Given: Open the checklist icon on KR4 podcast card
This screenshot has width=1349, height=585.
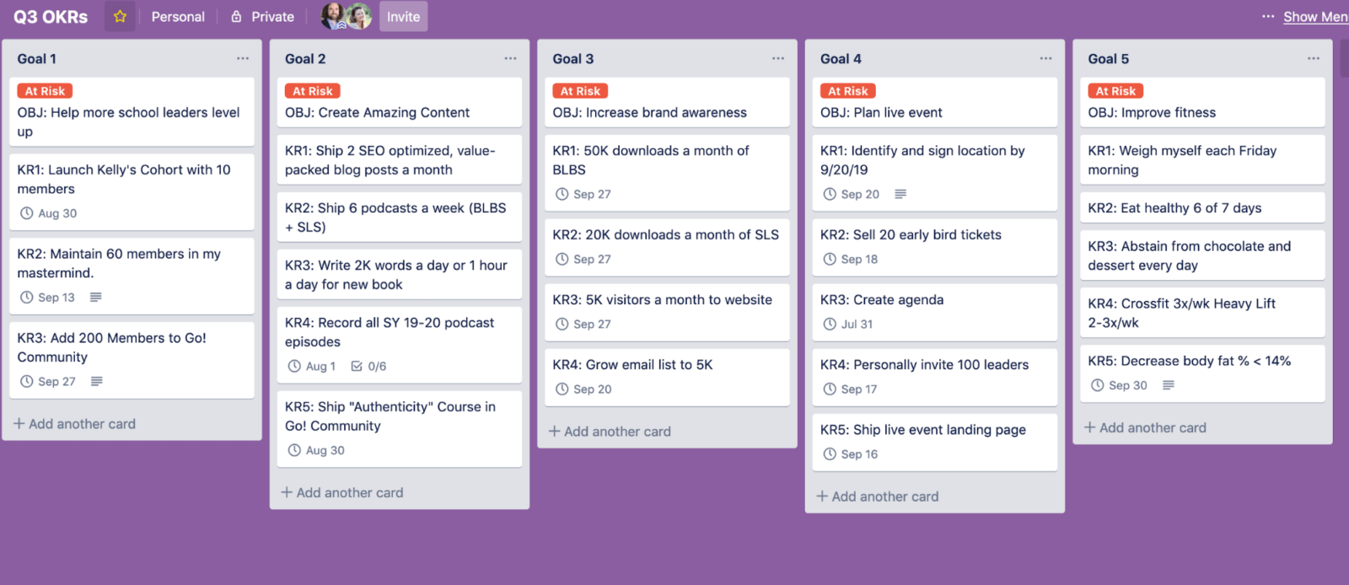Looking at the screenshot, I should pos(357,367).
